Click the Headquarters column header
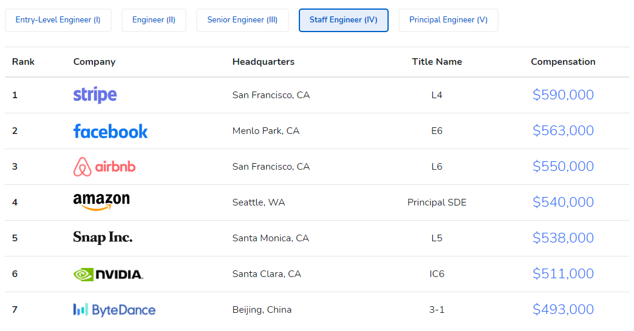 [263, 62]
